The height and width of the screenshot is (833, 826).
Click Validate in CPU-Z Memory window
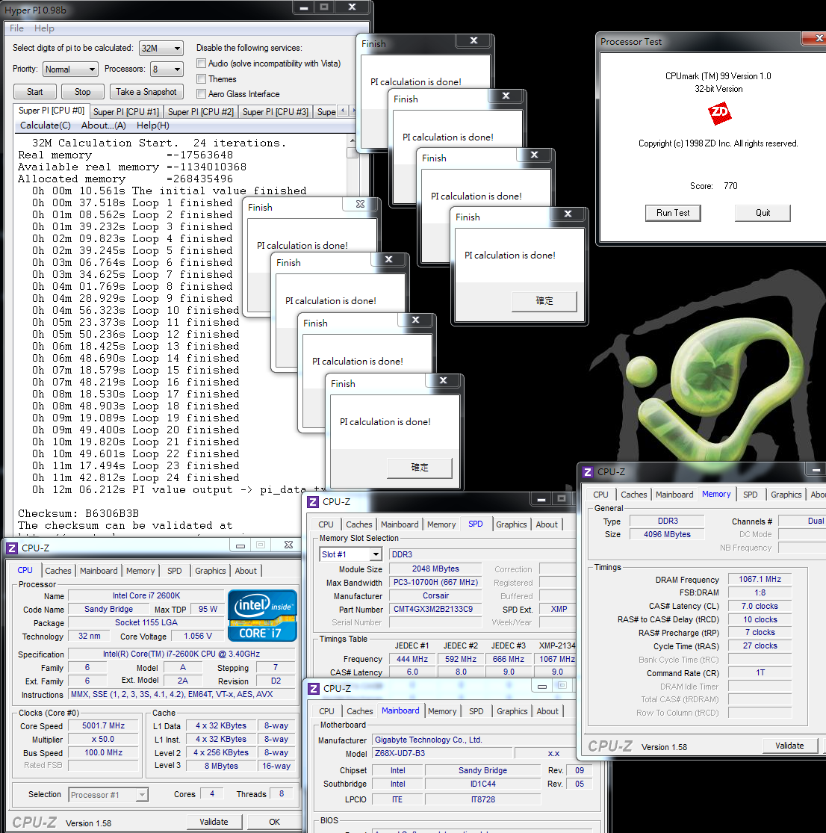(x=789, y=746)
